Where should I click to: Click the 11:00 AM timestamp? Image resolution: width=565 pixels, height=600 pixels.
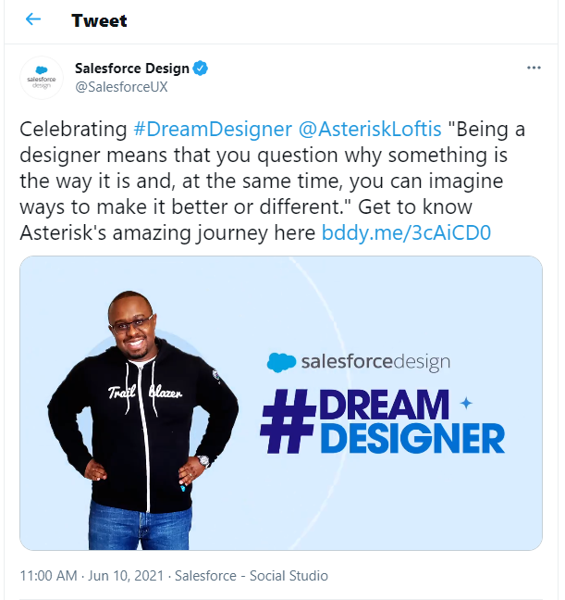49,576
